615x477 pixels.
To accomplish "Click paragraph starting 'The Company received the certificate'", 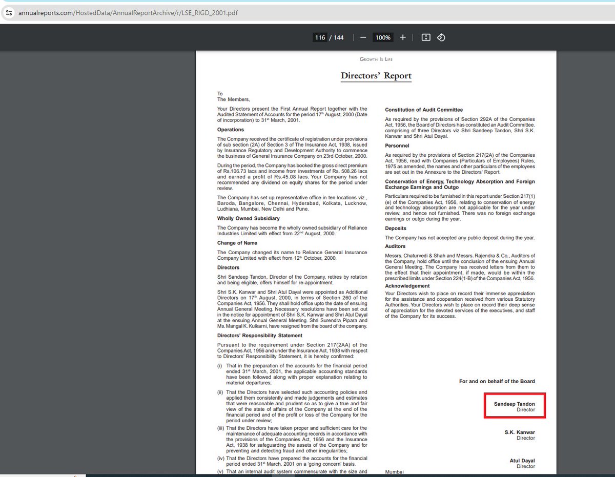I will pos(292,148).
